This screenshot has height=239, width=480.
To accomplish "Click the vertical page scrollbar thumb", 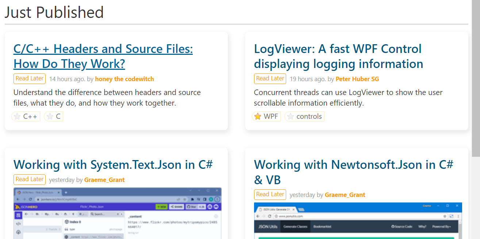I will tap(476, 79).
